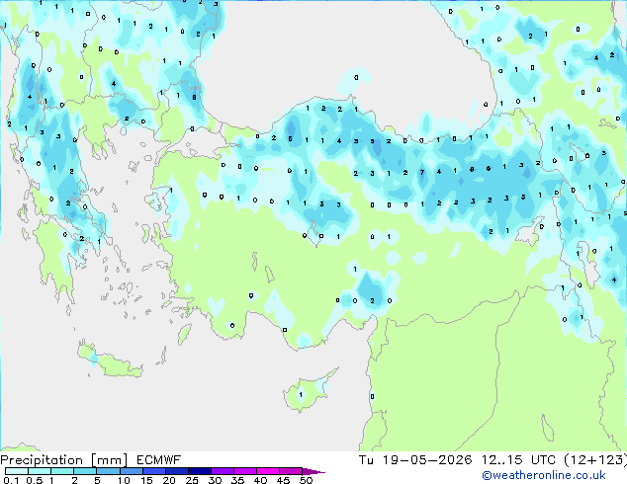Viewport: 627px width, 484px height.
Task: Click the 15–20 mm legend color swatch
Action: click(153, 471)
